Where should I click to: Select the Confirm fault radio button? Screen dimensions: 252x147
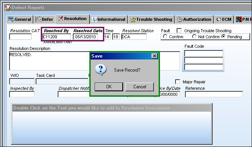165,36
